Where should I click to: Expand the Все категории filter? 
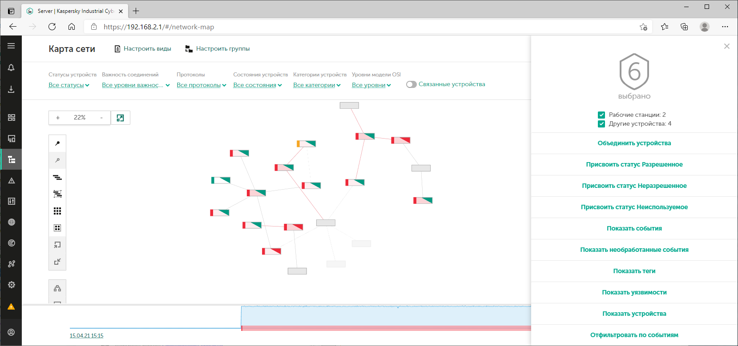click(317, 85)
